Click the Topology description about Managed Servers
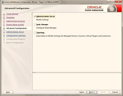The image size is (123, 96). (73, 36)
